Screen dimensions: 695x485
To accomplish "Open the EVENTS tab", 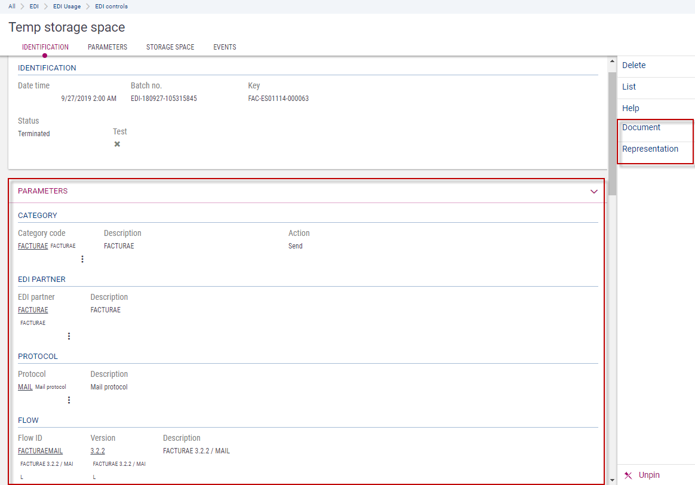I will 225,47.
